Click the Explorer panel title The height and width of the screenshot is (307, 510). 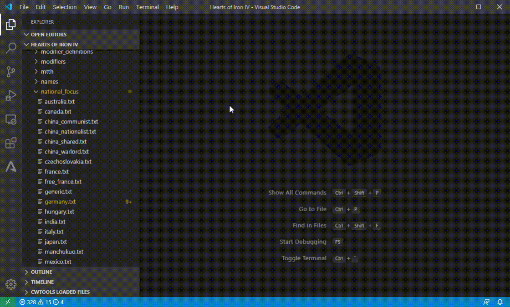click(42, 22)
